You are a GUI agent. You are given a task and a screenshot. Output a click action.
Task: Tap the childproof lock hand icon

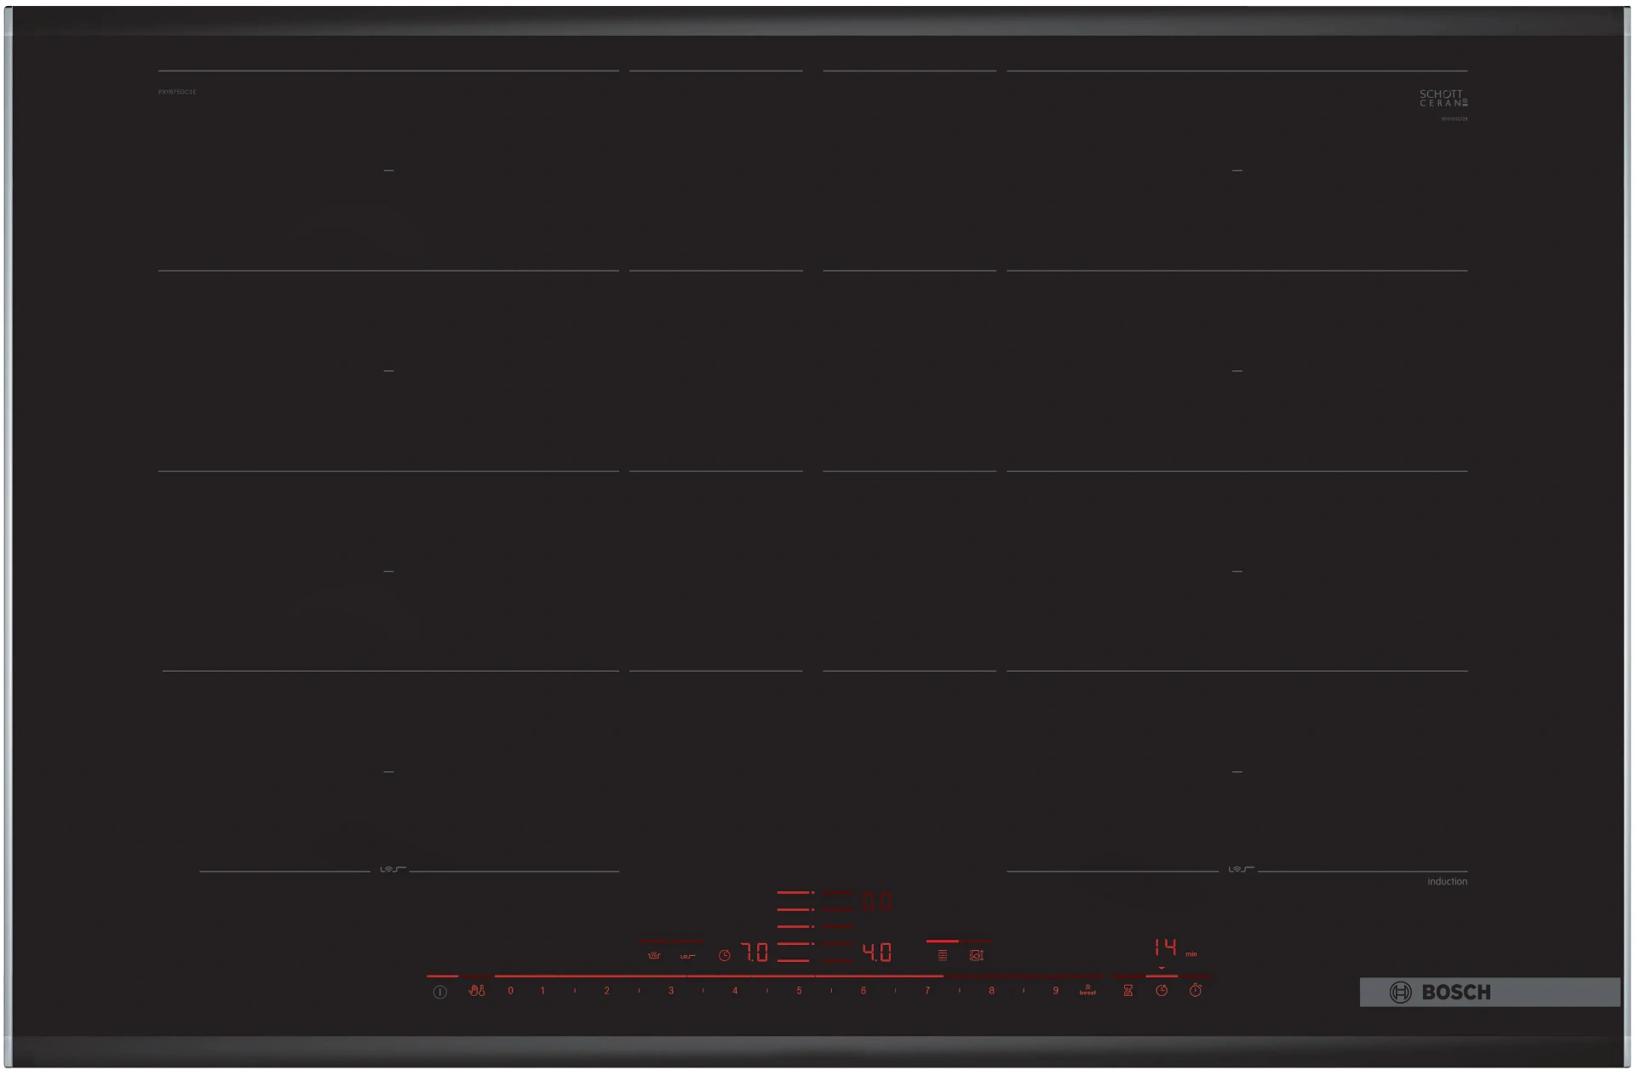tap(477, 991)
